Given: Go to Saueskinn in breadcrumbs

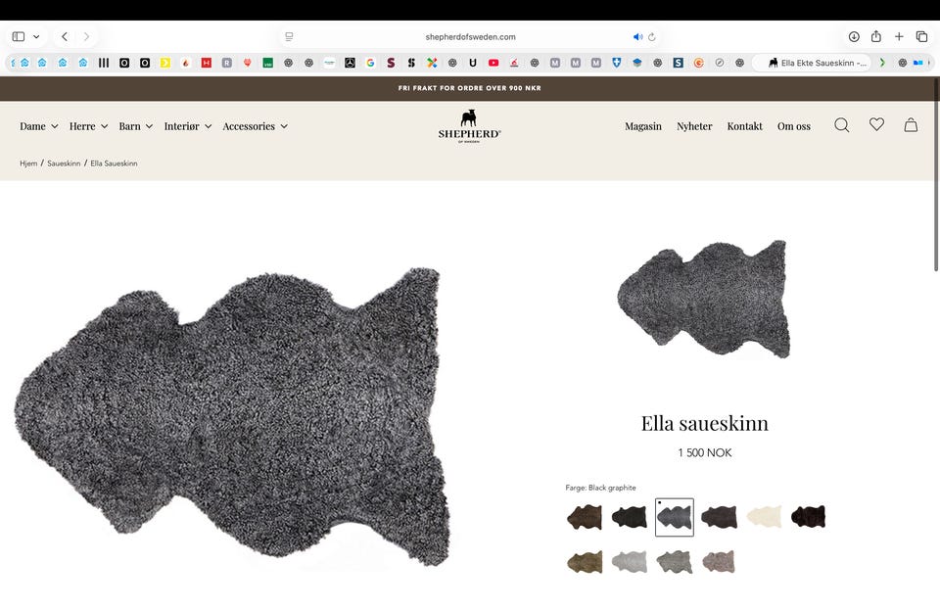Looking at the screenshot, I should (64, 163).
